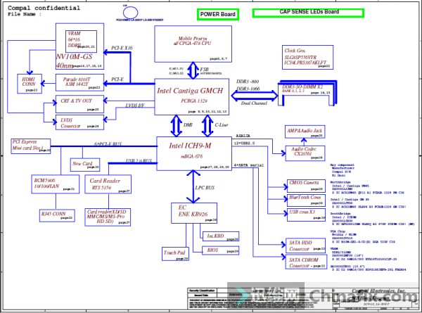This screenshot has height=313, width=422.
Task: Click the SATA HDD Connector block
Action: click(x=305, y=245)
